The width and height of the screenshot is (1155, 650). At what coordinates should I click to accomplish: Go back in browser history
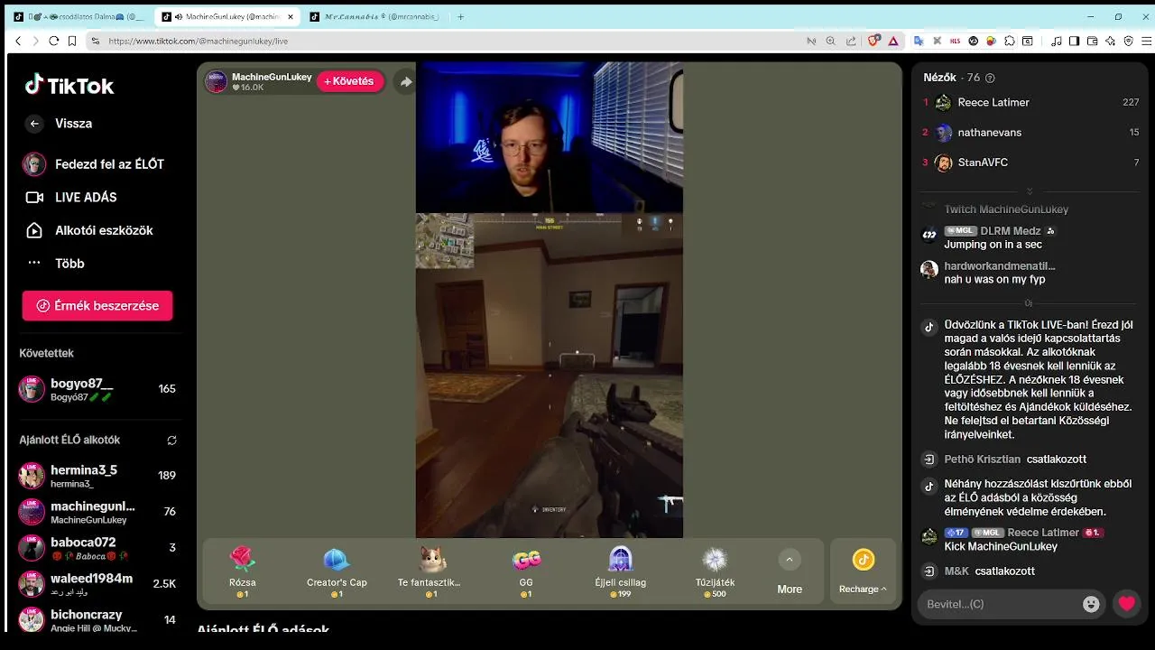18,42
